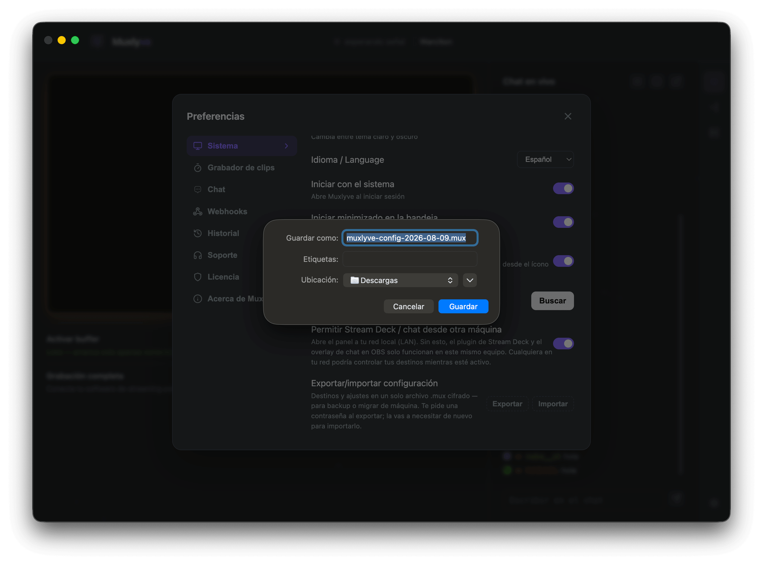
Task: Toggle Iniciar con el sistema
Action: (563, 188)
